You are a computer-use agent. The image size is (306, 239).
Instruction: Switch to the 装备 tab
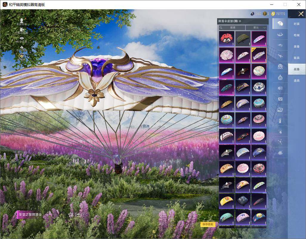tap(297, 47)
